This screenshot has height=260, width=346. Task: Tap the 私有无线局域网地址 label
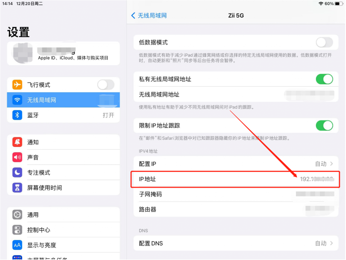click(x=165, y=79)
